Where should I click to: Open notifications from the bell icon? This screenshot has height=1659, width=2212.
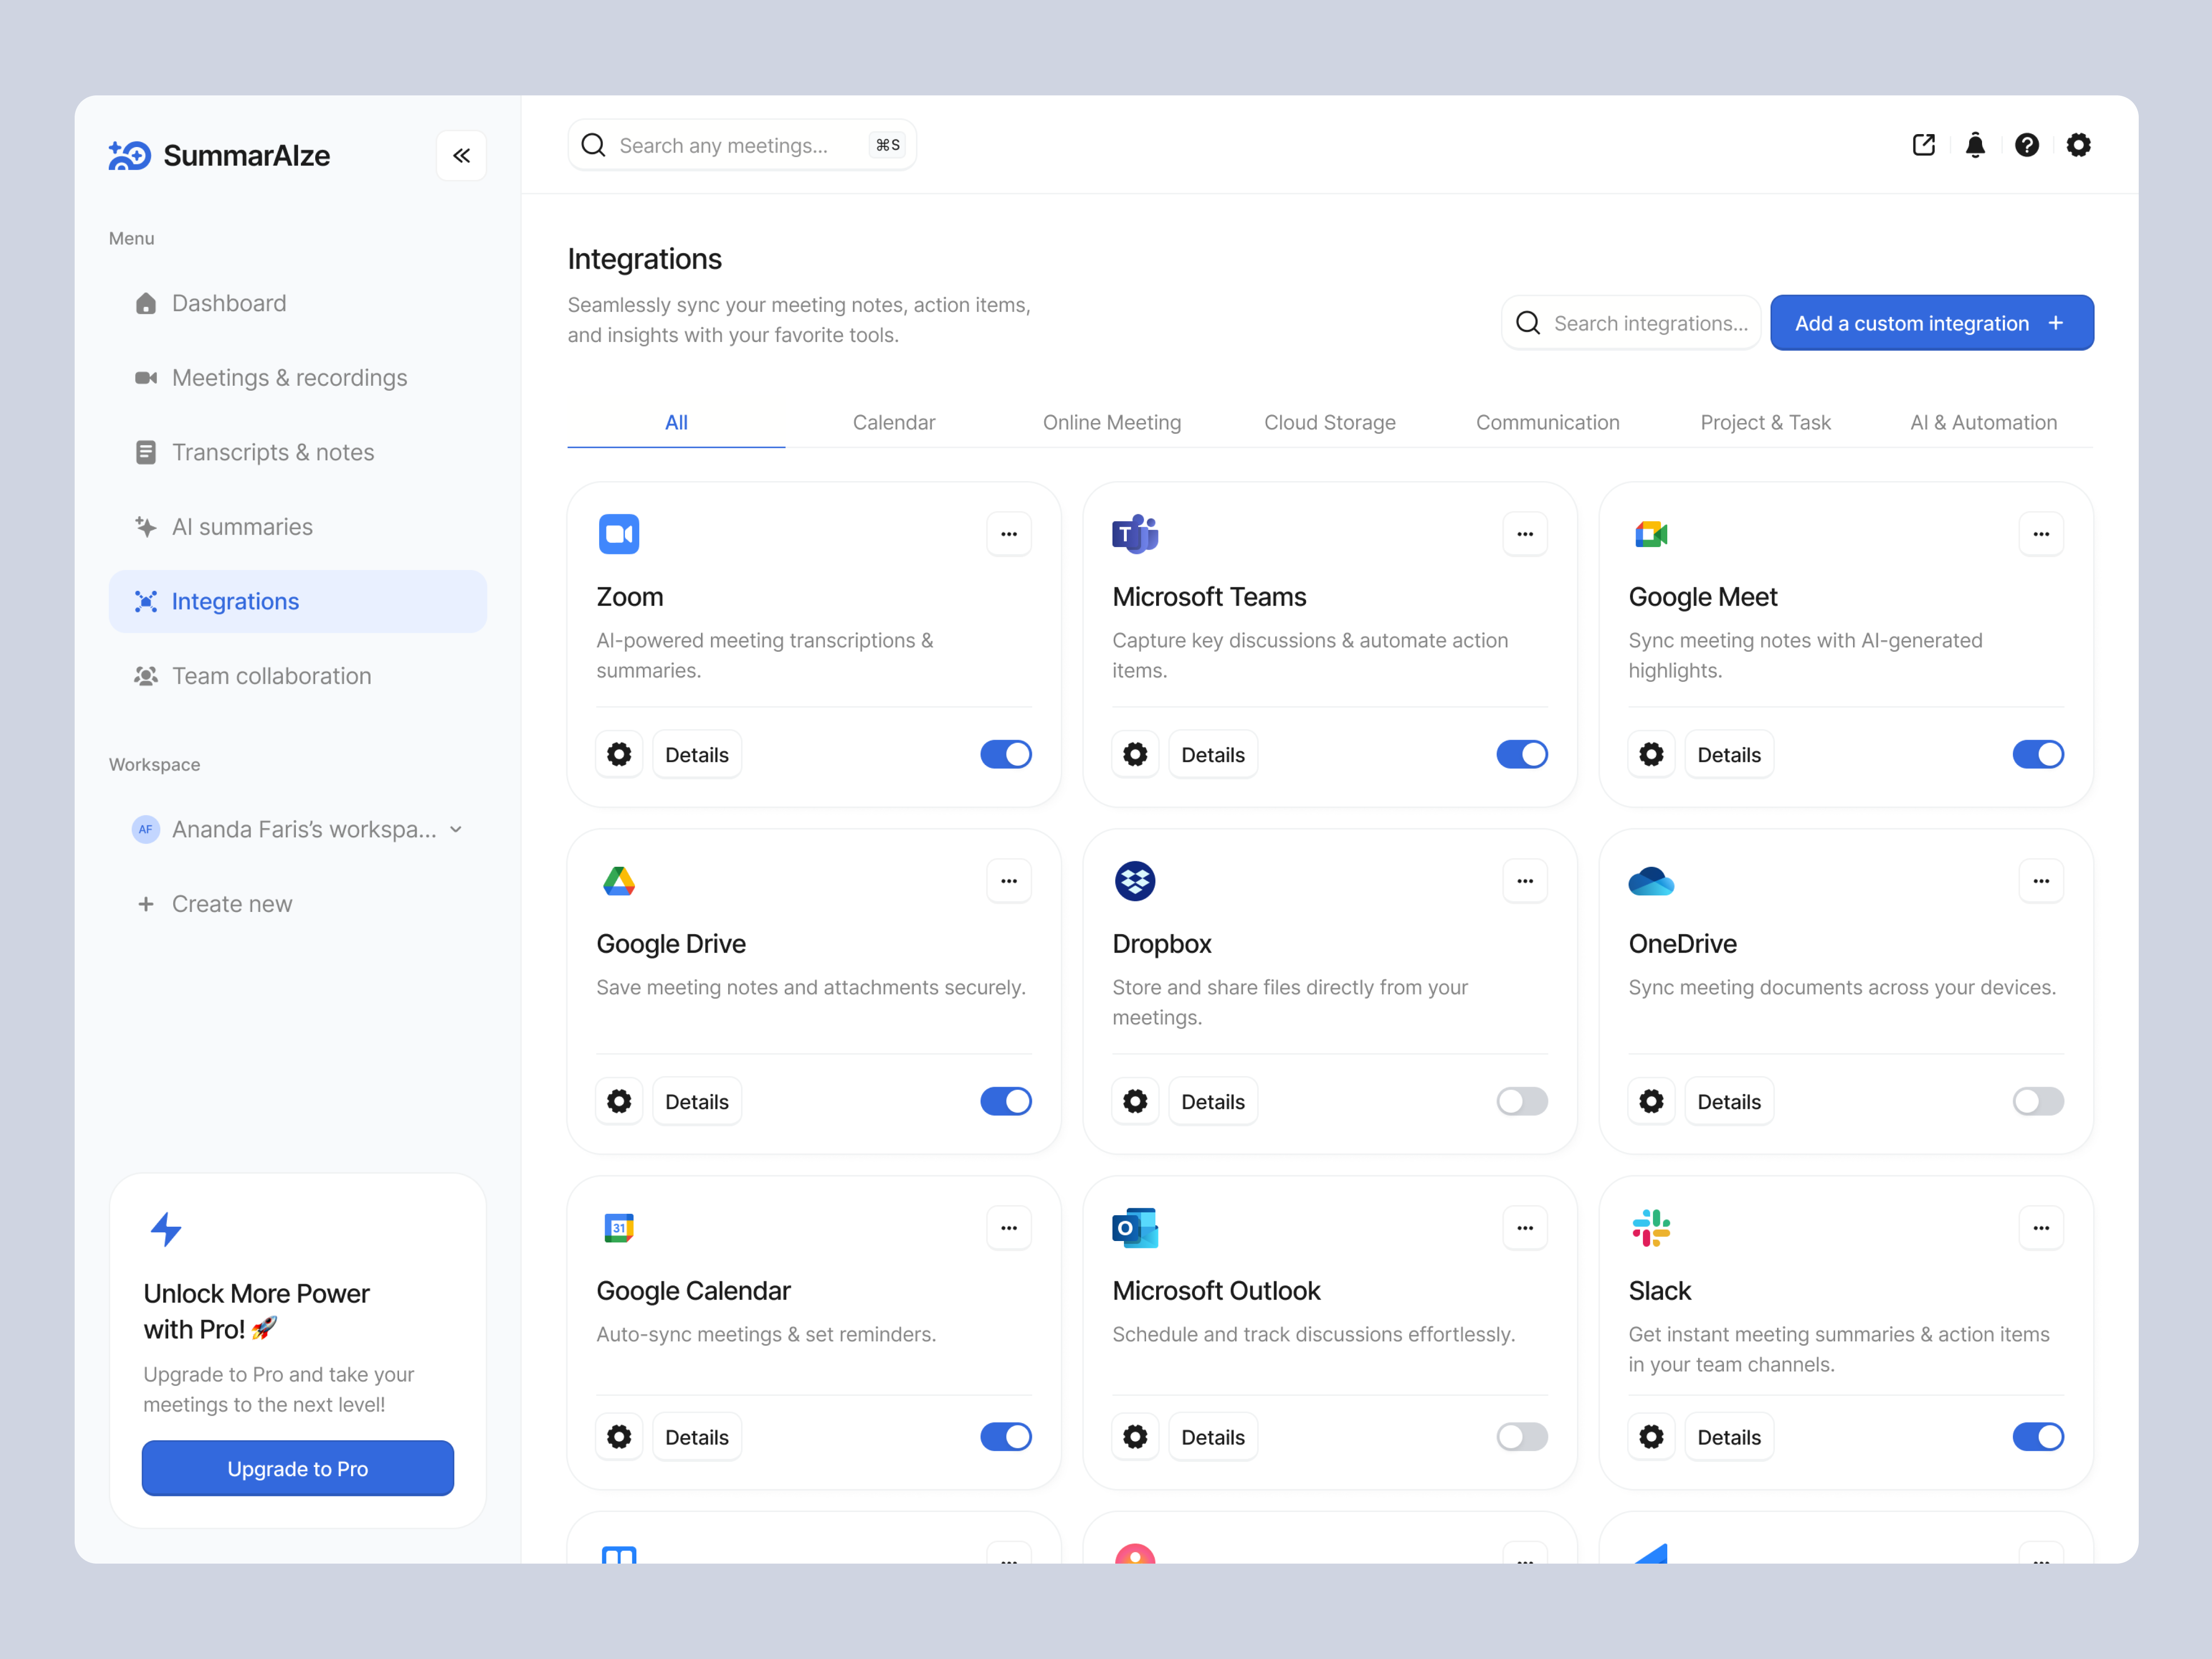click(x=1975, y=145)
